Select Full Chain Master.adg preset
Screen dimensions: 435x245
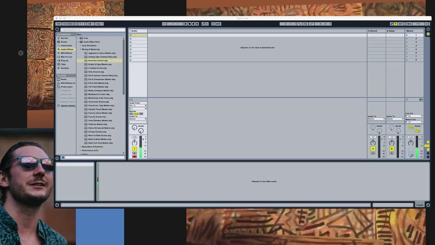(98, 87)
